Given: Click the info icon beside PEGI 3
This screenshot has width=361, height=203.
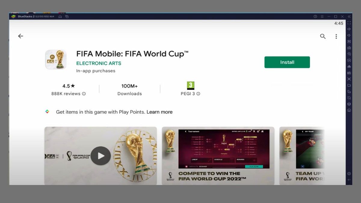Looking at the screenshot, I should 198,94.
